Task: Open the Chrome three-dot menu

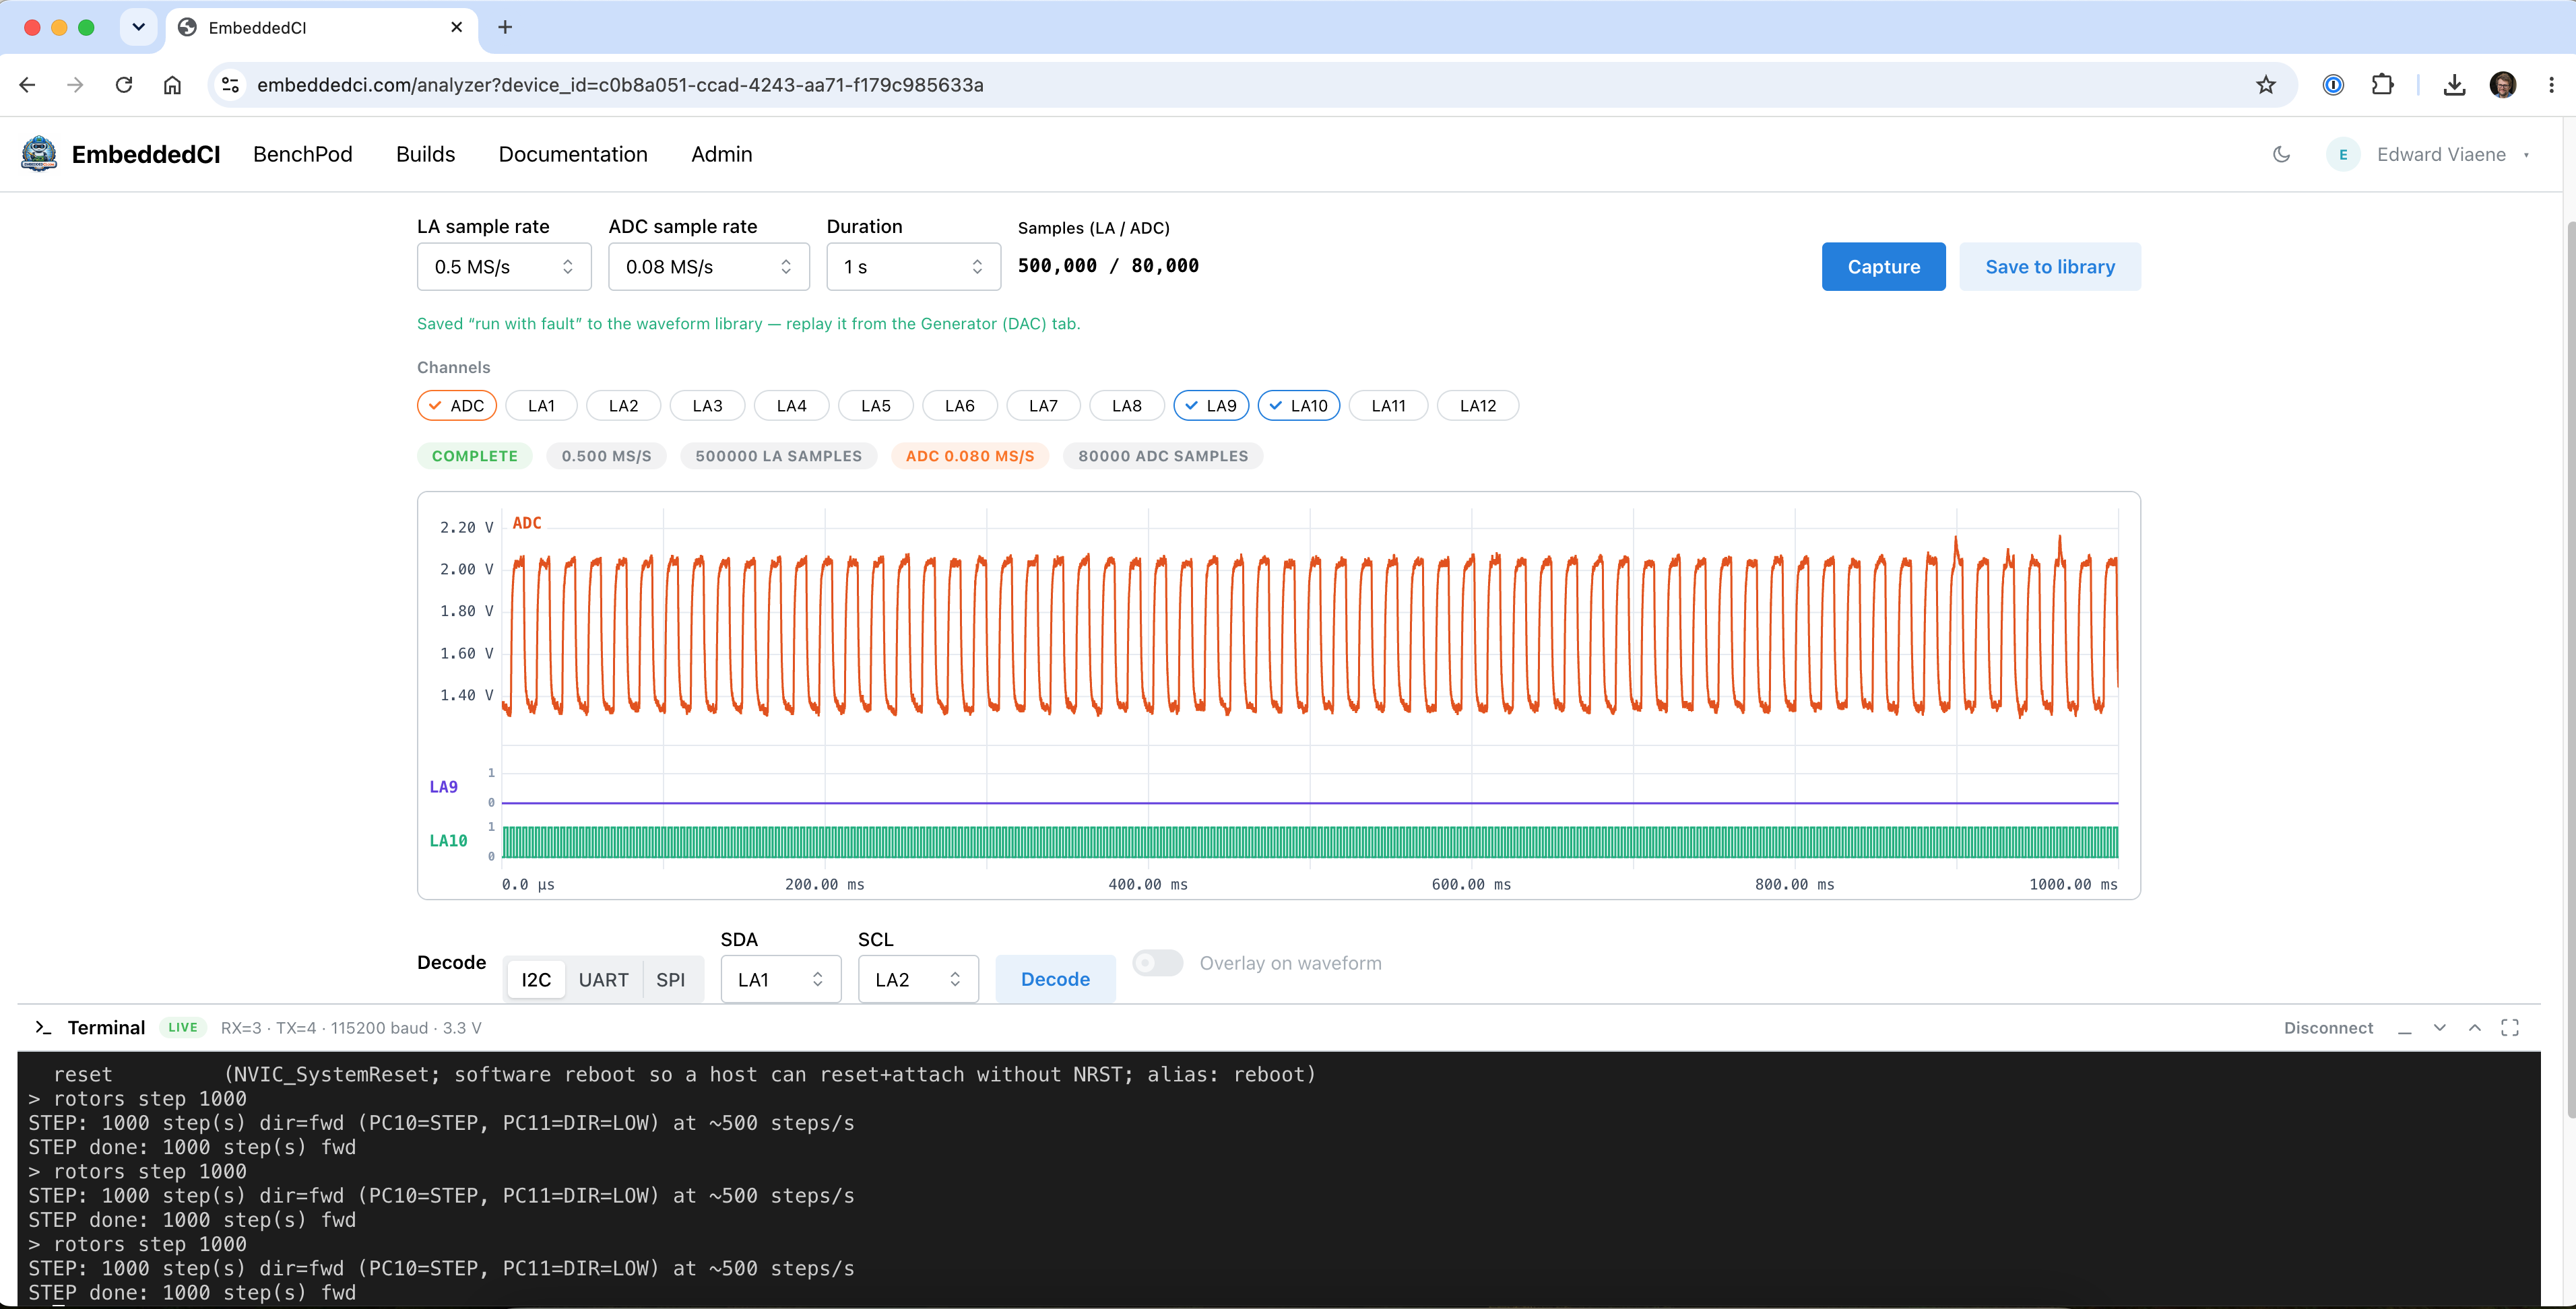Action: pyautogui.click(x=2551, y=85)
